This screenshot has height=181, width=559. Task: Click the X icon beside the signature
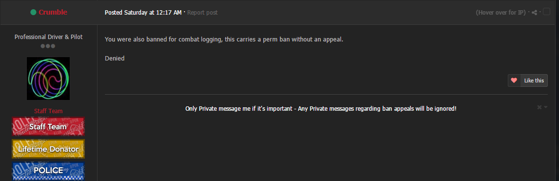(x=539, y=107)
